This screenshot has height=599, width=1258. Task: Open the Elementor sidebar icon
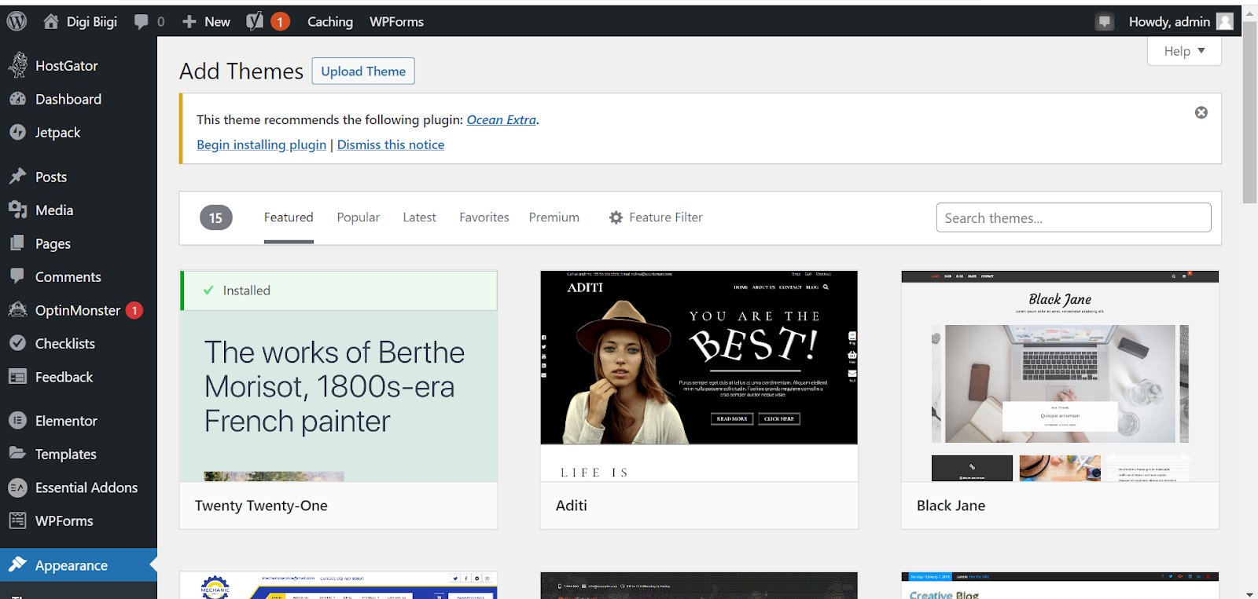point(17,421)
